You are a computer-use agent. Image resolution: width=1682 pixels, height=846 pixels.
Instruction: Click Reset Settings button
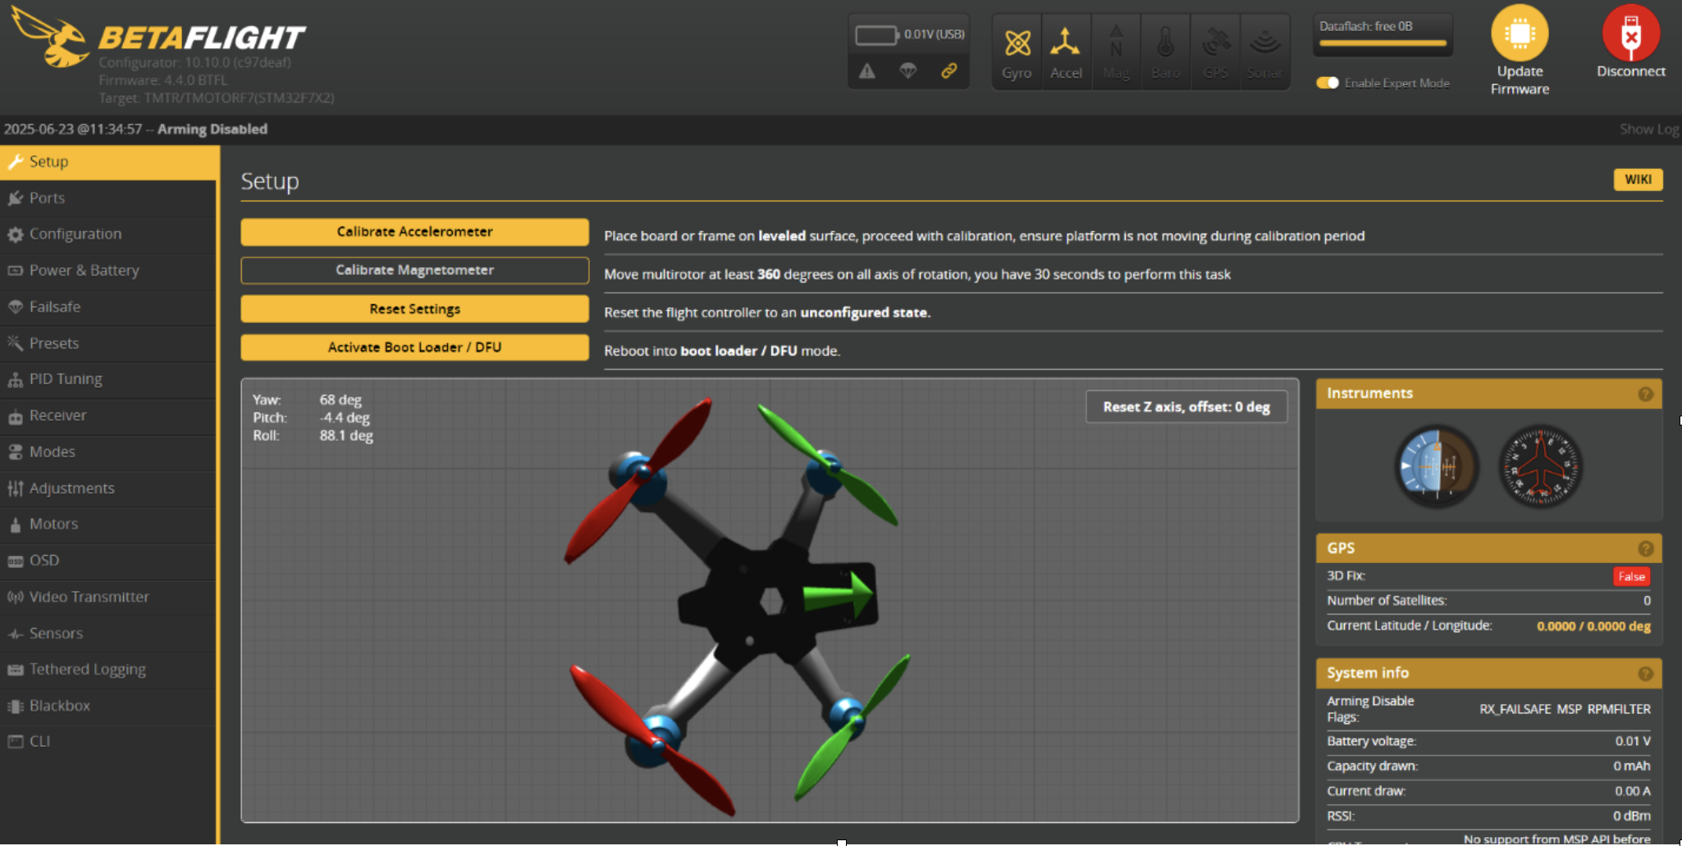pos(414,309)
